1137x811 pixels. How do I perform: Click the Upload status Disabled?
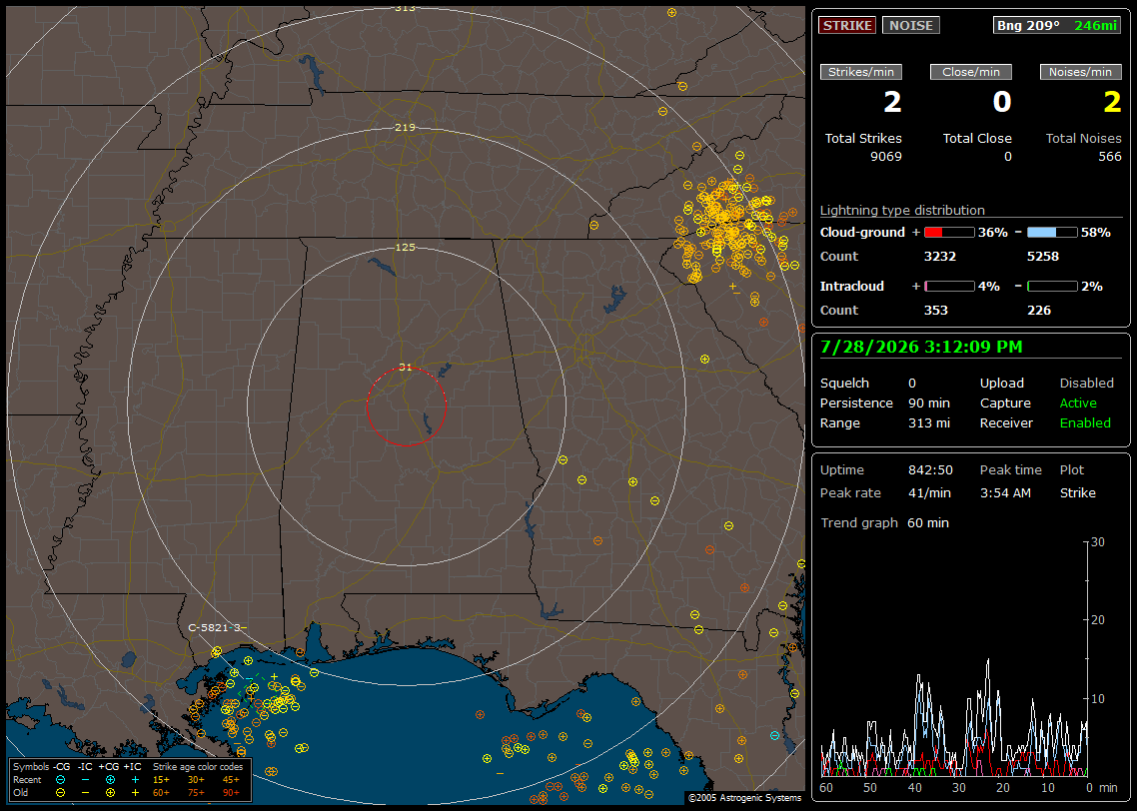click(x=1086, y=384)
